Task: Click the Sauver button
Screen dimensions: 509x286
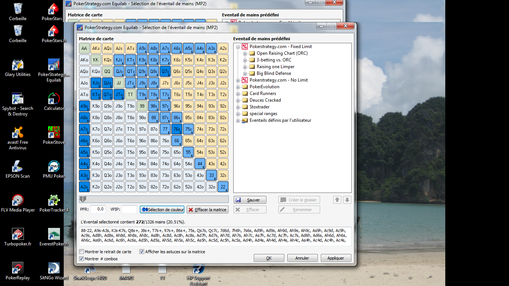Action: [x=250, y=200]
